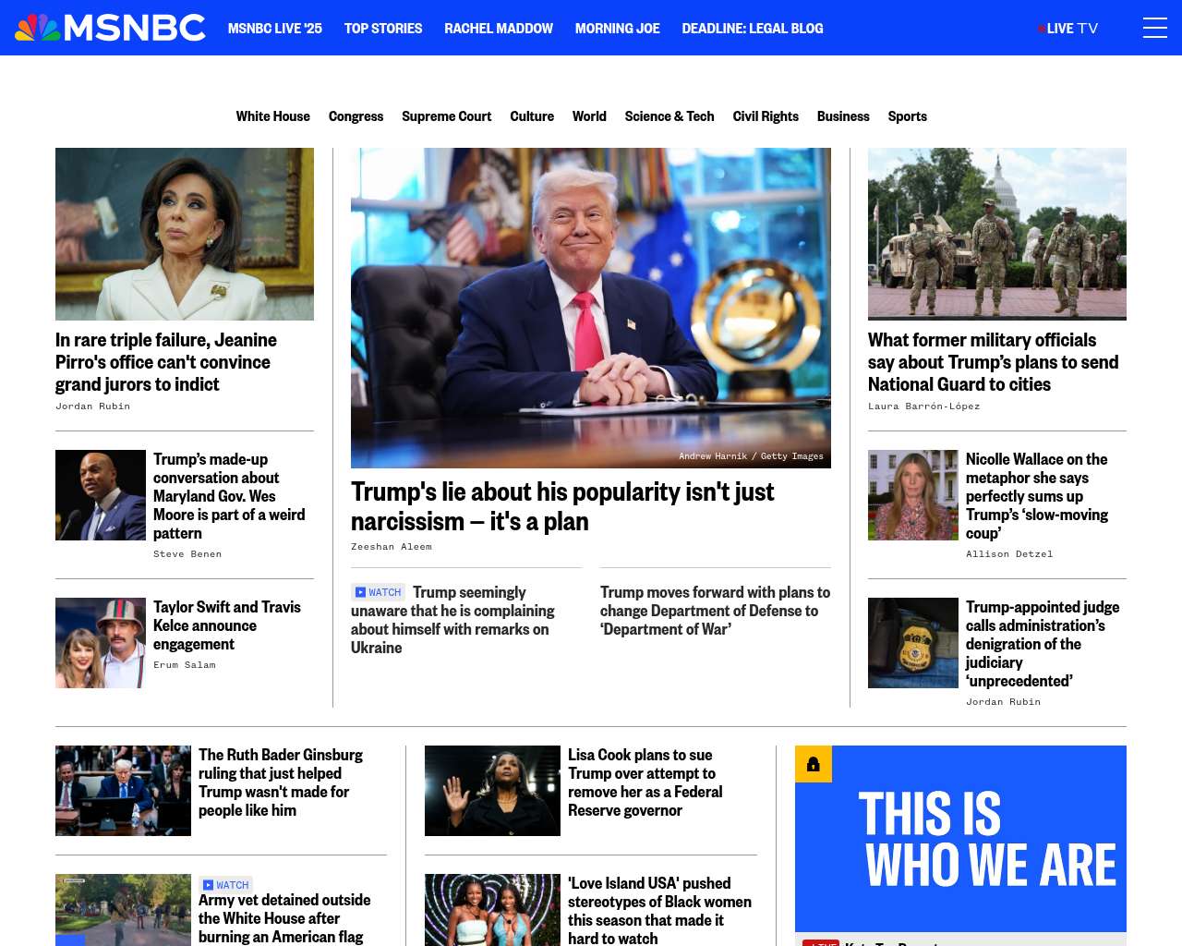This screenshot has height=946, width=1182.
Task: Open the hamburger menu icon
Action: pos(1154,28)
